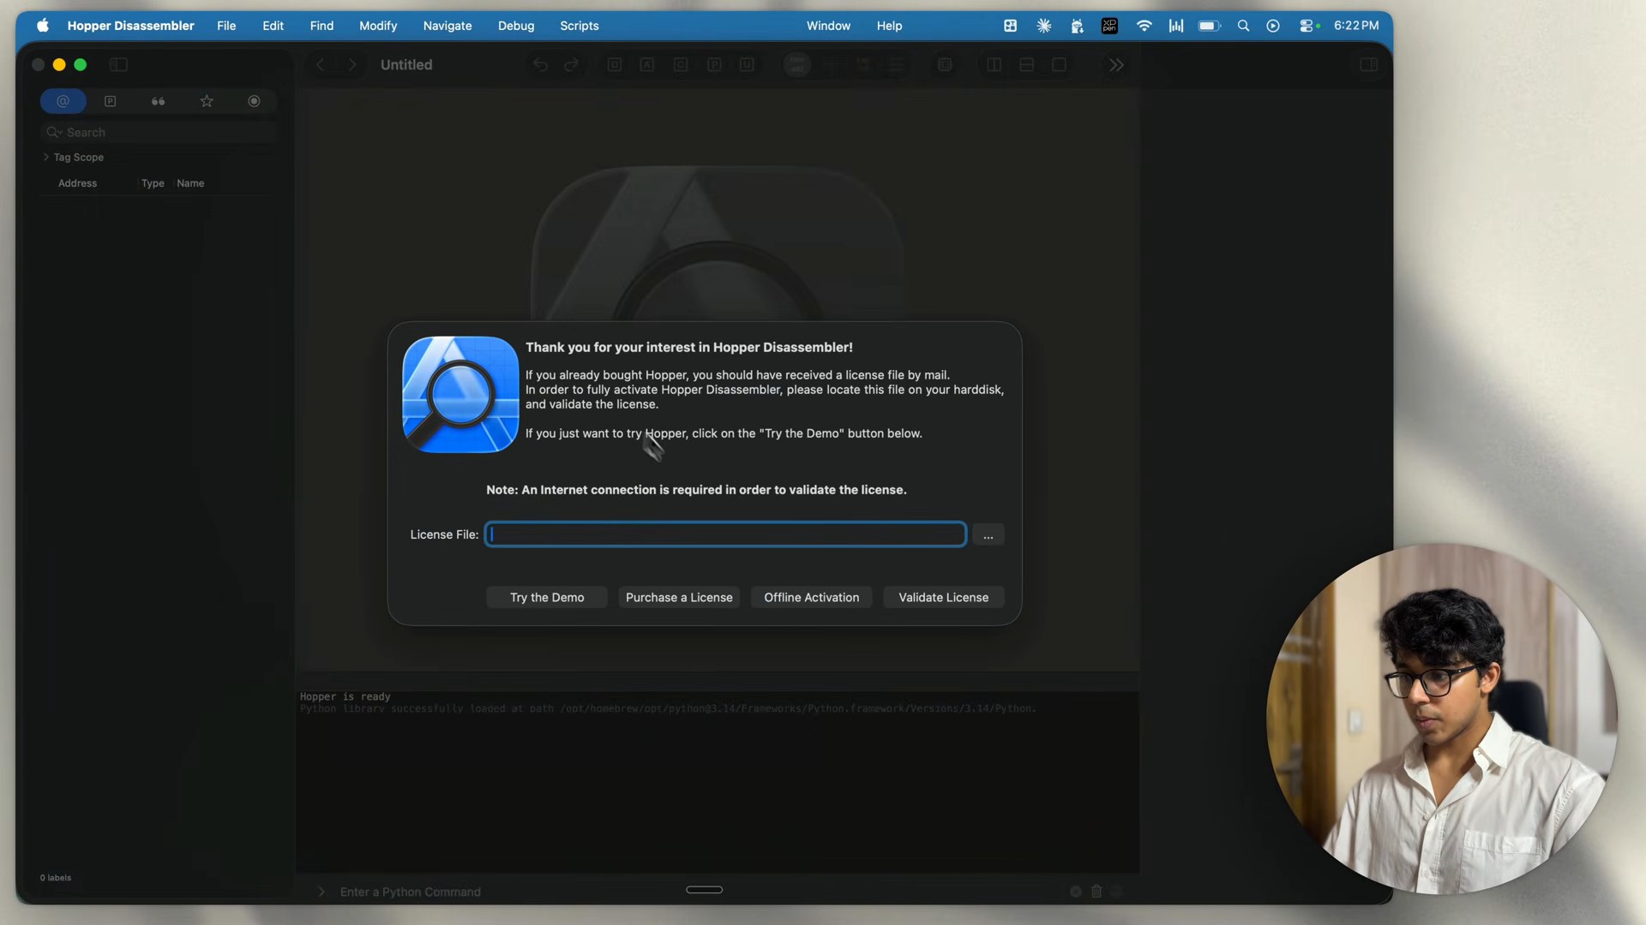Go back with the left chevron
Screen dimensions: 1646x925
(x=321, y=64)
